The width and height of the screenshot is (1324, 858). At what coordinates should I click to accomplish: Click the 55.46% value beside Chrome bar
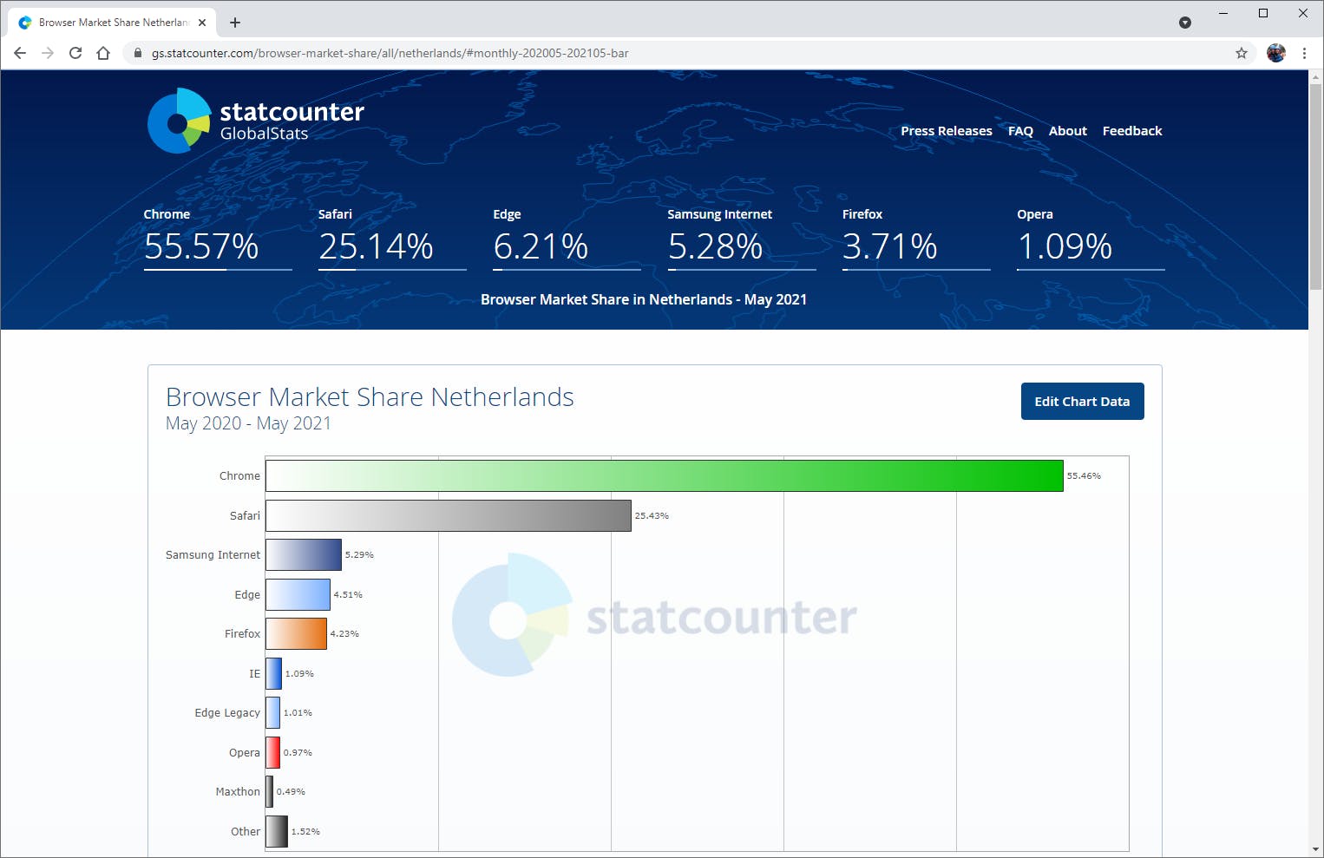(1084, 476)
